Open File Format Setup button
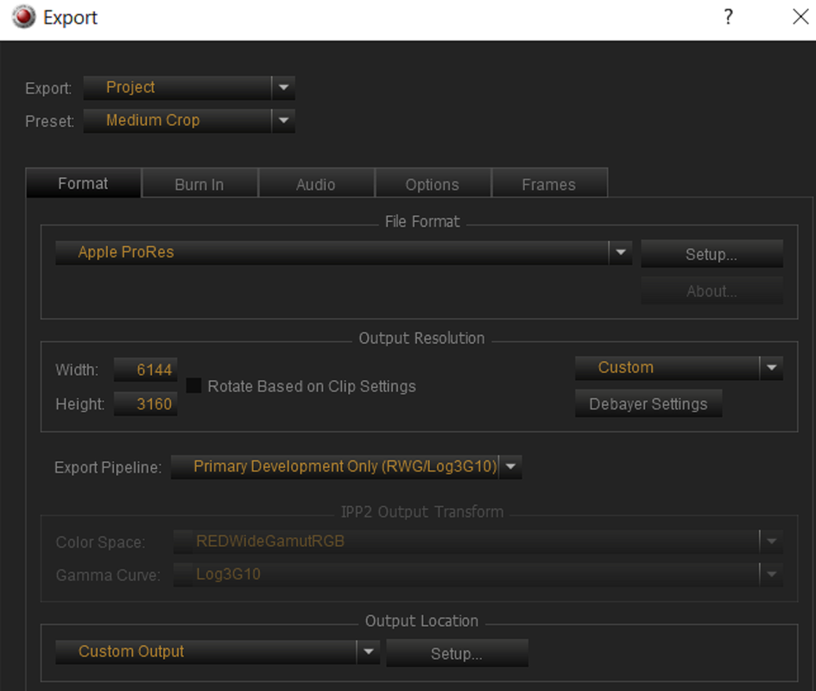This screenshot has height=691, width=816. tap(712, 254)
